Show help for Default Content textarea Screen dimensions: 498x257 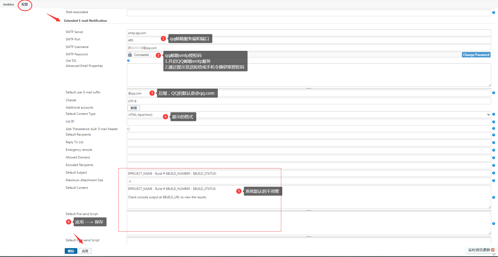(494, 197)
